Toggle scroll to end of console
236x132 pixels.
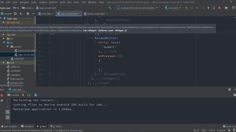(7, 117)
